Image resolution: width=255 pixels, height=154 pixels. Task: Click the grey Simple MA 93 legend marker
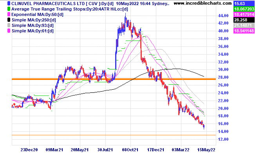pos(9,25)
